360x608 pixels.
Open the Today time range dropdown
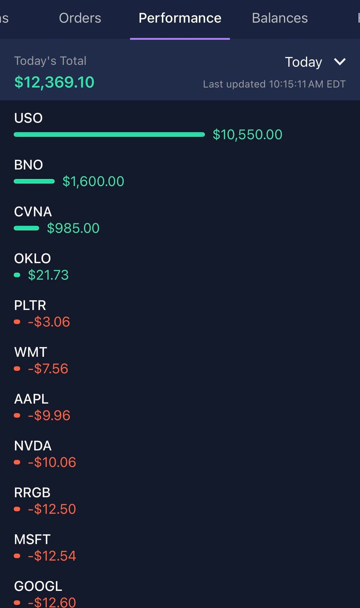click(x=303, y=62)
